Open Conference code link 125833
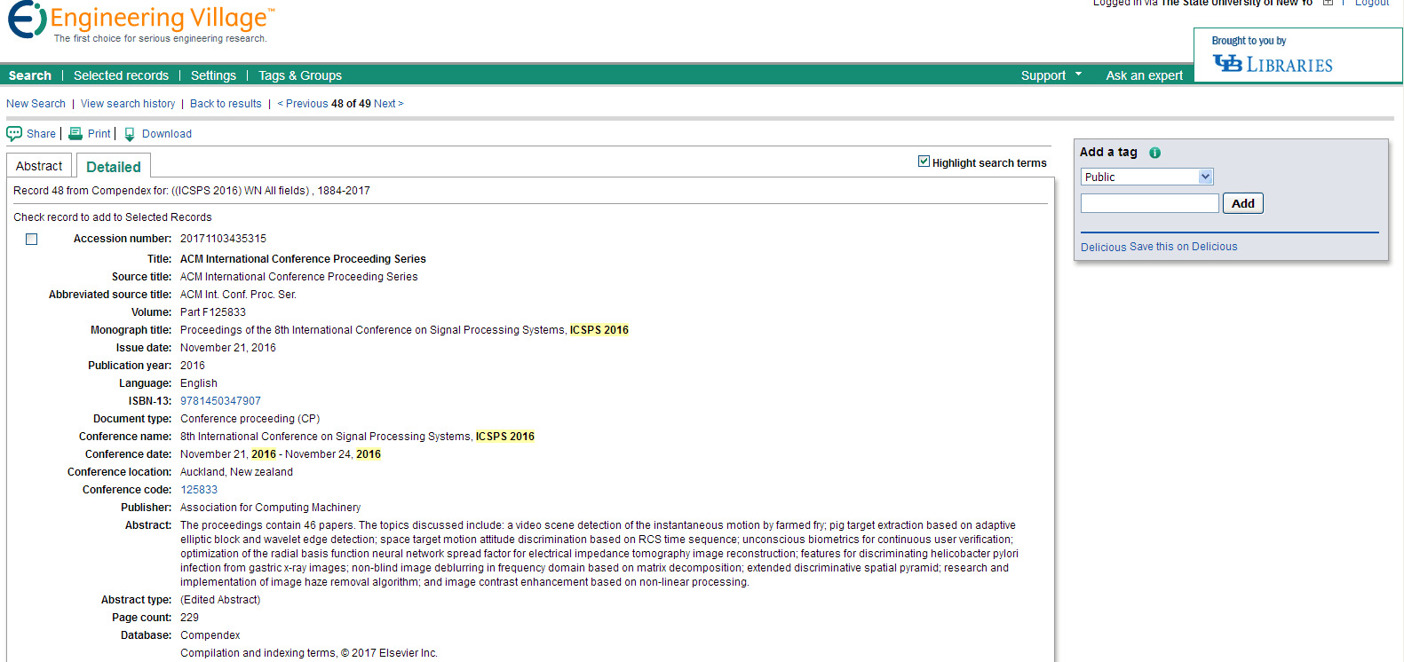This screenshot has height=662, width=1404. [x=199, y=490]
